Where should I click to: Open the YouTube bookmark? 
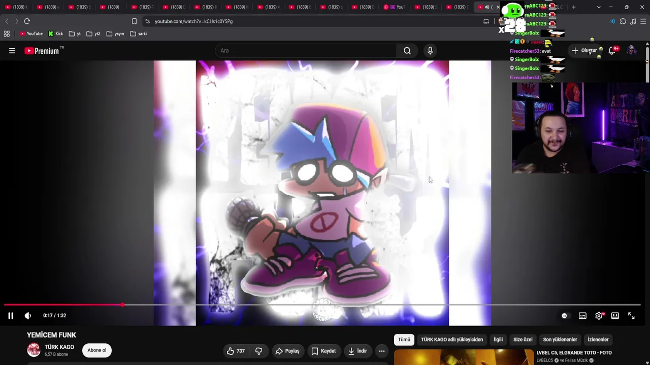(x=31, y=34)
